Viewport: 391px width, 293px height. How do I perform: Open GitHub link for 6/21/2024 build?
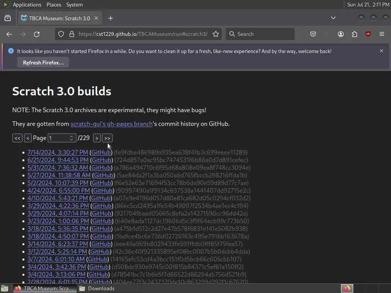click(x=102, y=160)
